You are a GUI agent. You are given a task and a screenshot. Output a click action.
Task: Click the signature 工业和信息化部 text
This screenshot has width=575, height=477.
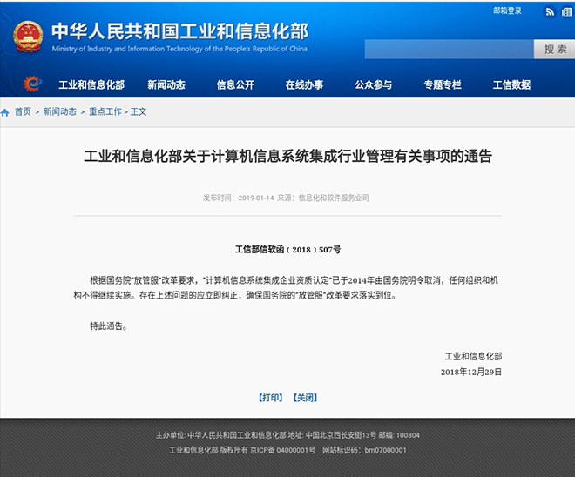pyautogui.click(x=473, y=356)
